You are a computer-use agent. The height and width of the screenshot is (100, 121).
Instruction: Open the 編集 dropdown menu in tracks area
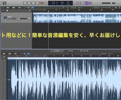click(x=9, y=8)
